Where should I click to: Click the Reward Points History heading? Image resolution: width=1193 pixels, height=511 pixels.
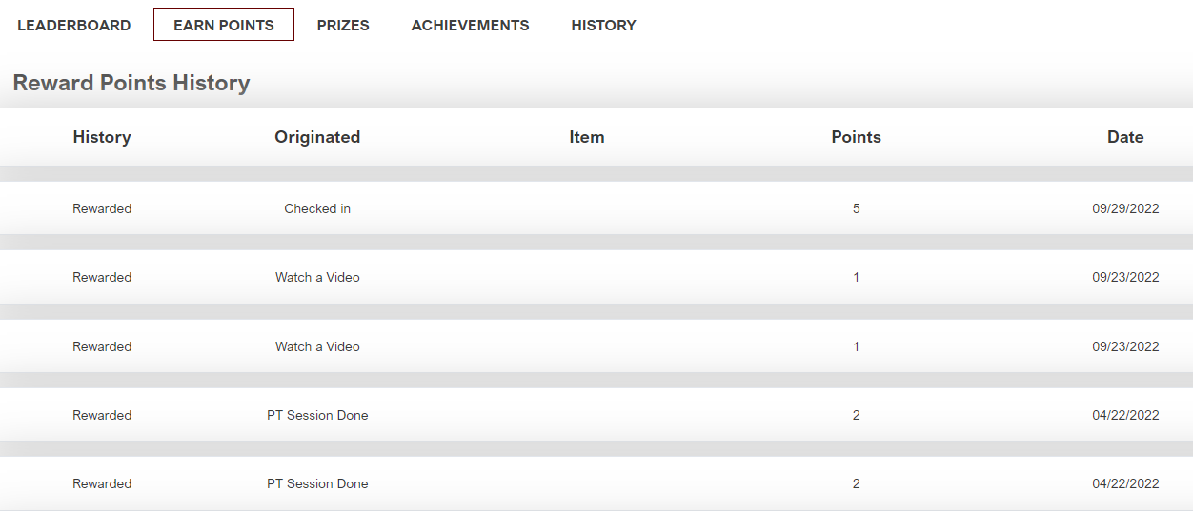[x=131, y=83]
